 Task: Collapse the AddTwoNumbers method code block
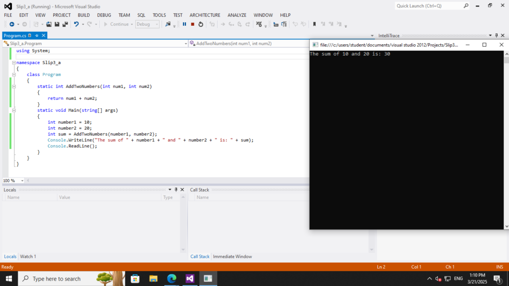tap(14, 86)
